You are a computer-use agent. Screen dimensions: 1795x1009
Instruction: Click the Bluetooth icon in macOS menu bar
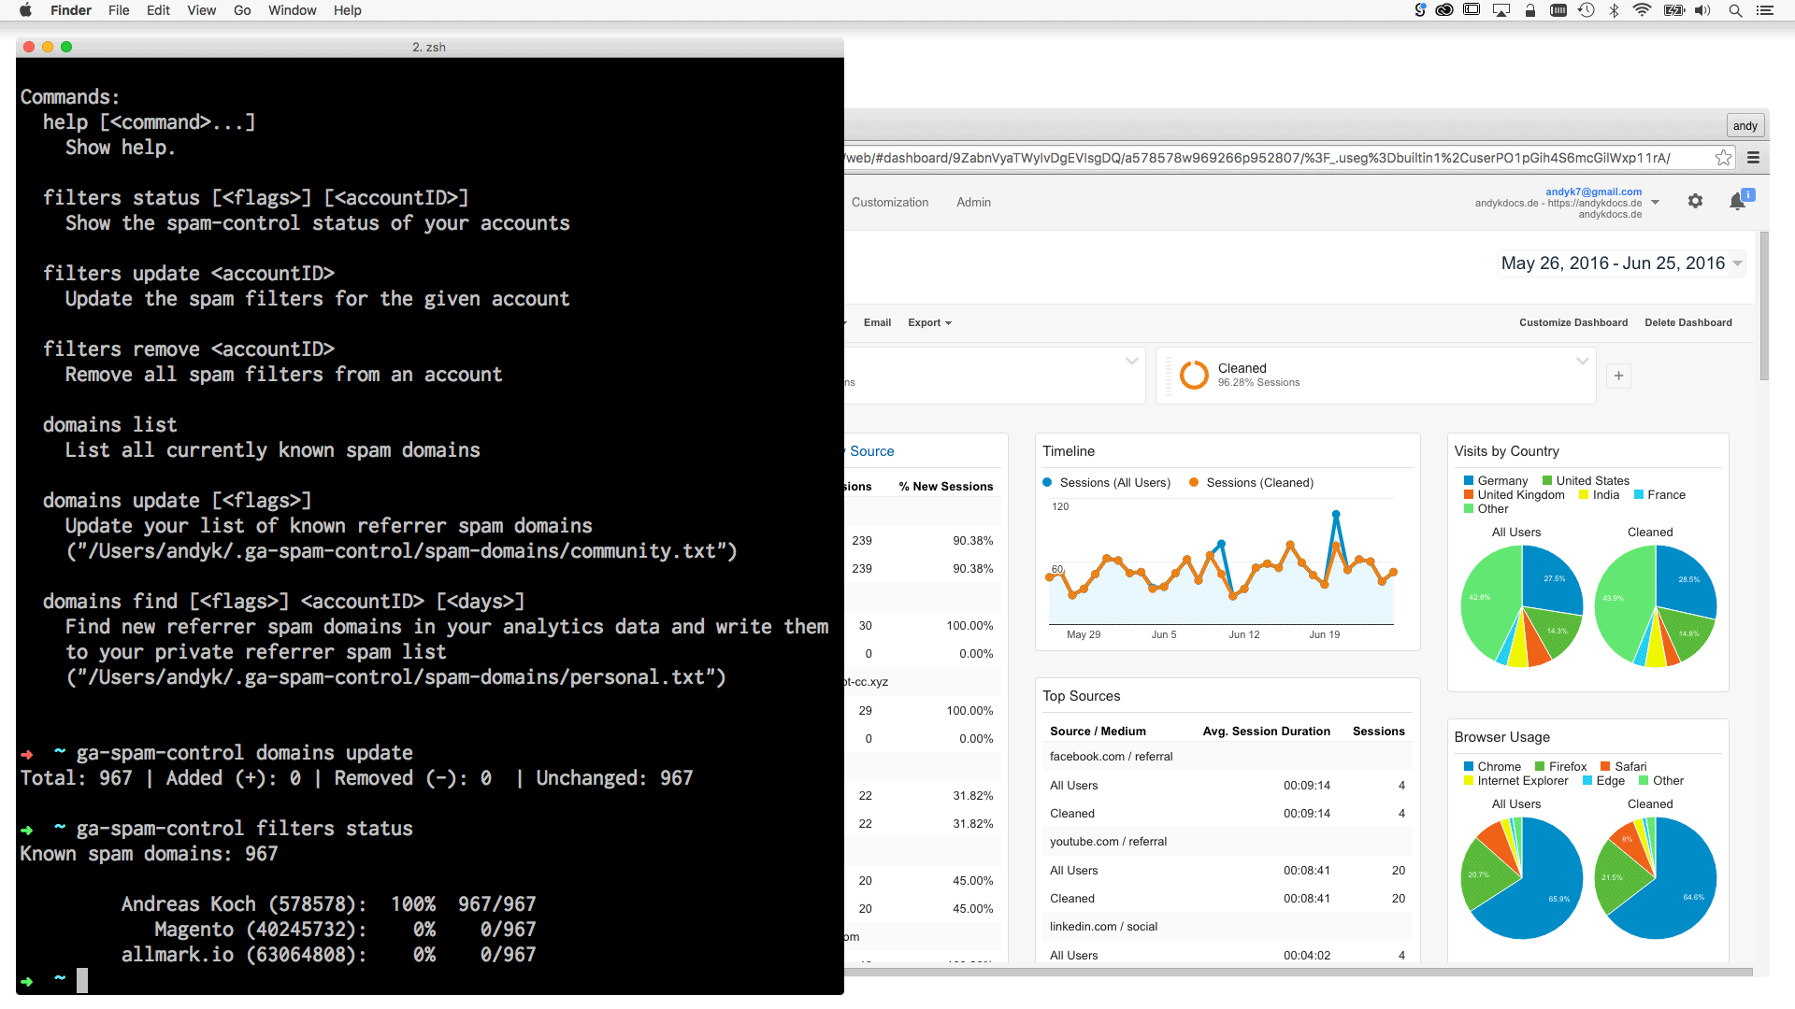[1612, 14]
